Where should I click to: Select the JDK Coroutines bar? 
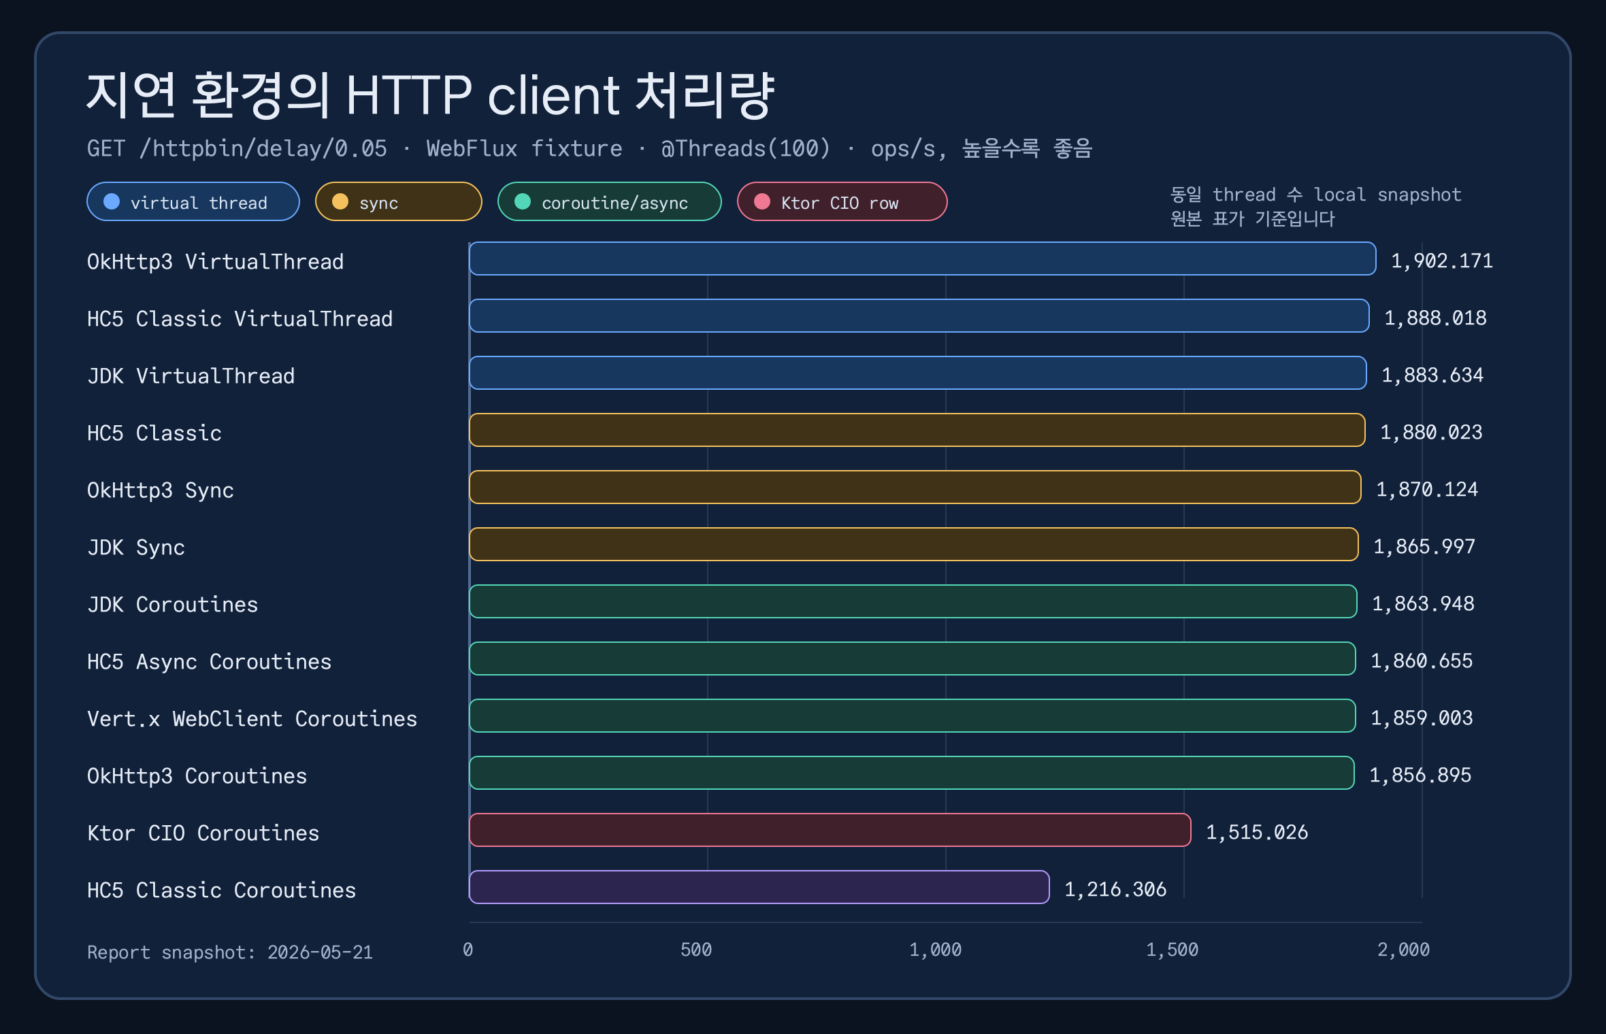[x=913, y=602]
